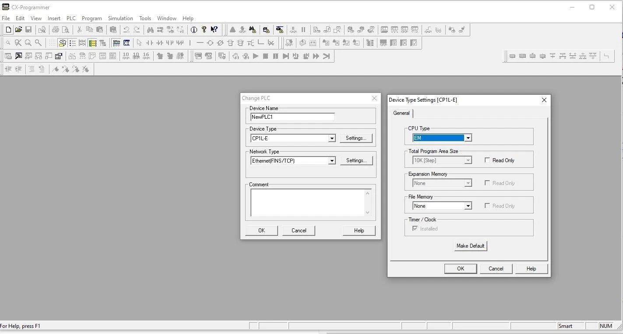Click the Device Name input field
The height and width of the screenshot is (334, 623).
coord(292,117)
